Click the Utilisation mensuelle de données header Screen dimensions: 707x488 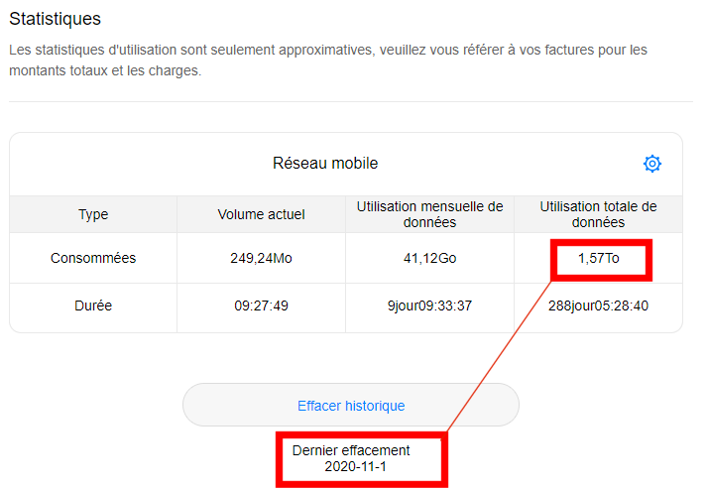click(430, 214)
